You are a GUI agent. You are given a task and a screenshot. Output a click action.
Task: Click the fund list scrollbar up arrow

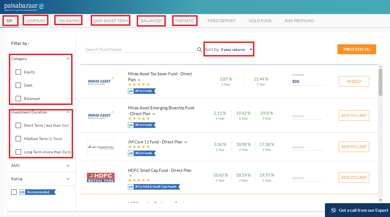tap(380, 67)
